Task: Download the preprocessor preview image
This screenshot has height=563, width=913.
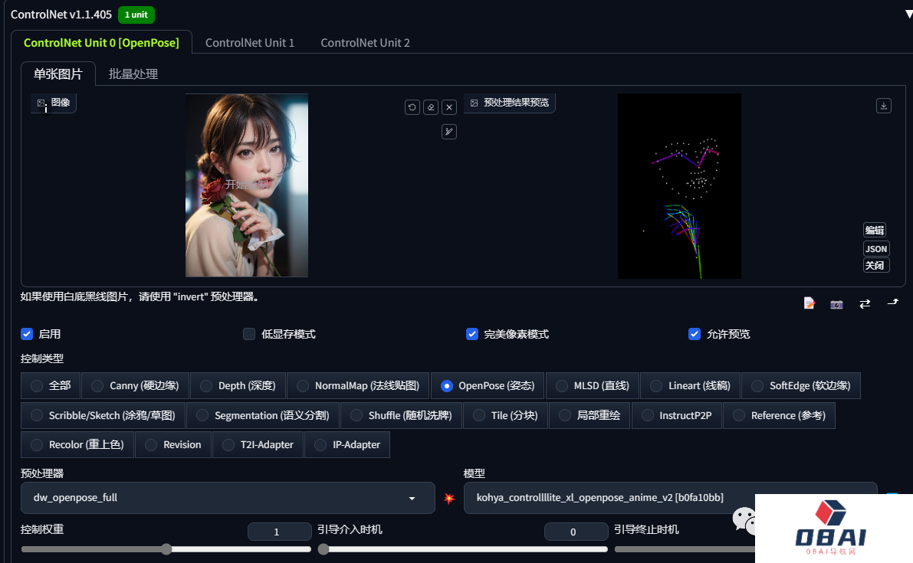Action: coord(883,106)
